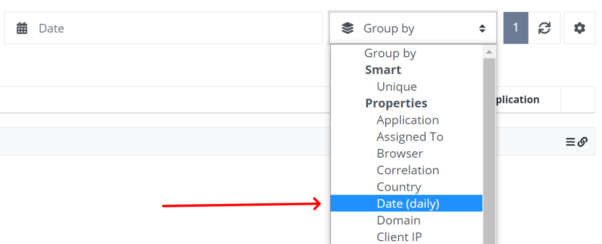Toggle the Group by dropdown arrows

pyautogui.click(x=482, y=28)
